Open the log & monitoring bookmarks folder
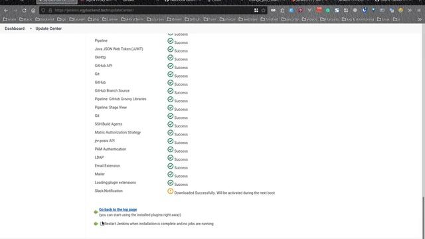The height and width of the screenshot is (239, 425). 358,19
